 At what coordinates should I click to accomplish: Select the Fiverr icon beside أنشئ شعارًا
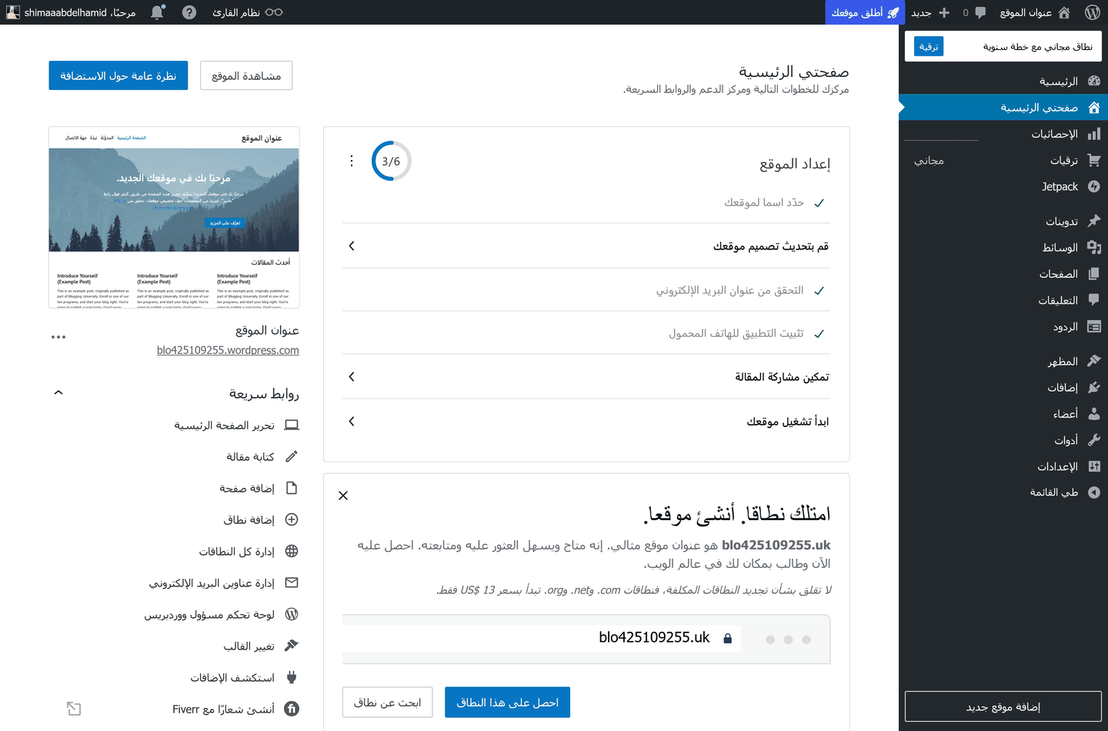coord(291,708)
